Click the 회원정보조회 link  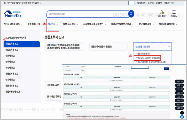pos(141,3)
